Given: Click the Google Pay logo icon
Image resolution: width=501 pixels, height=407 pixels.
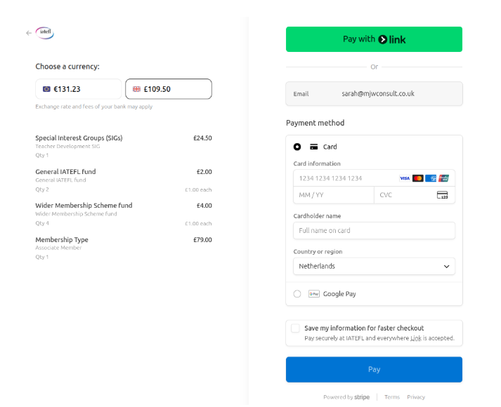Looking at the screenshot, I should (x=314, y=294).
